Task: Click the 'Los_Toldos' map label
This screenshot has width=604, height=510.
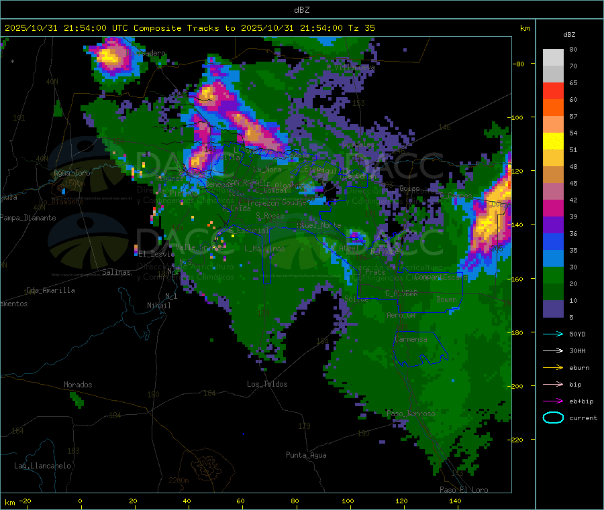Action: coord(267,384)
